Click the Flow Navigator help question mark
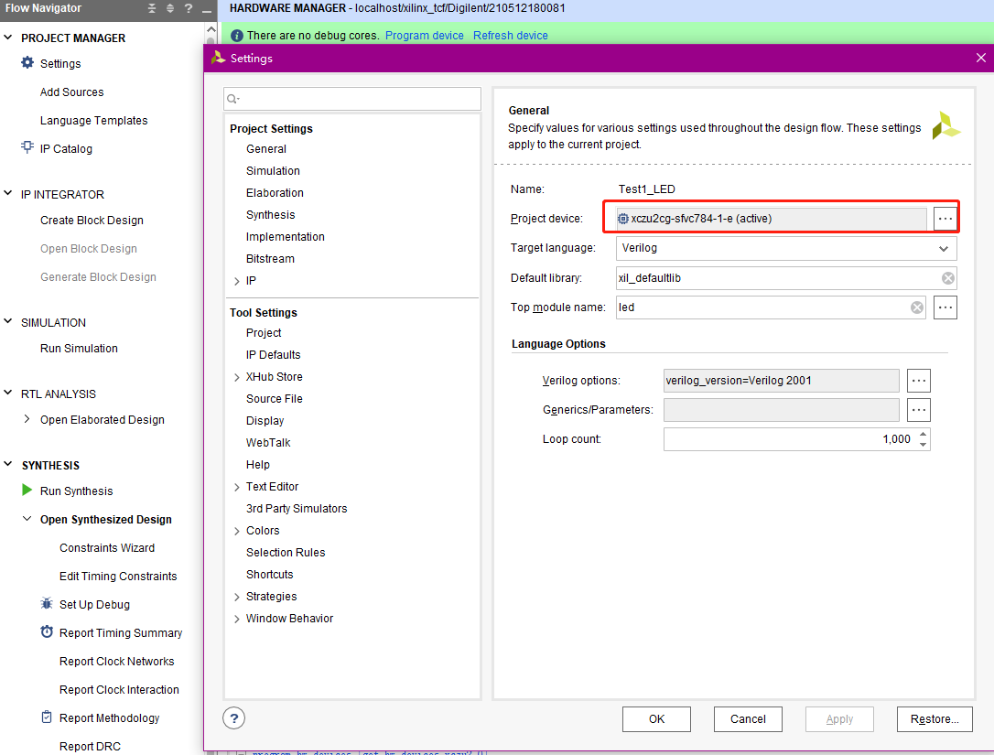Screen dimensions: 994x755 tap(189, 8)
